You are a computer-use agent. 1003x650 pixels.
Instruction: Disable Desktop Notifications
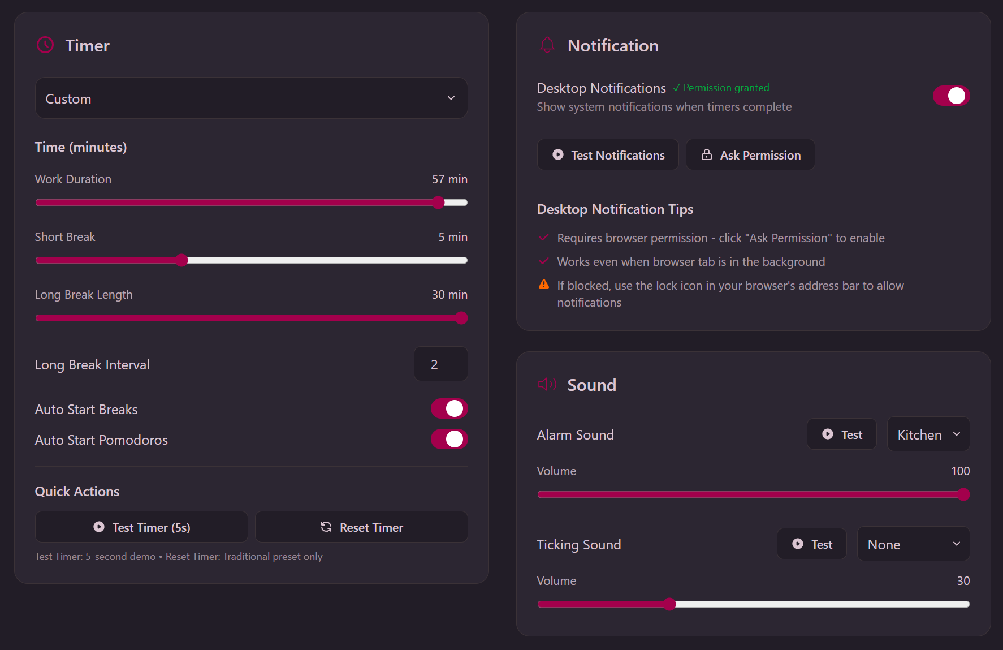coord(951,96)
